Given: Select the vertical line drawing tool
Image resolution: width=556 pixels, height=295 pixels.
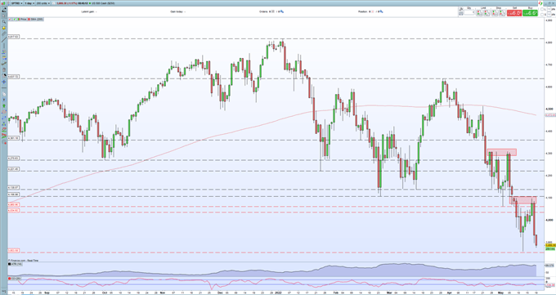Looking at the screenshot, I should pyautogui.click(x=4, y=46).
